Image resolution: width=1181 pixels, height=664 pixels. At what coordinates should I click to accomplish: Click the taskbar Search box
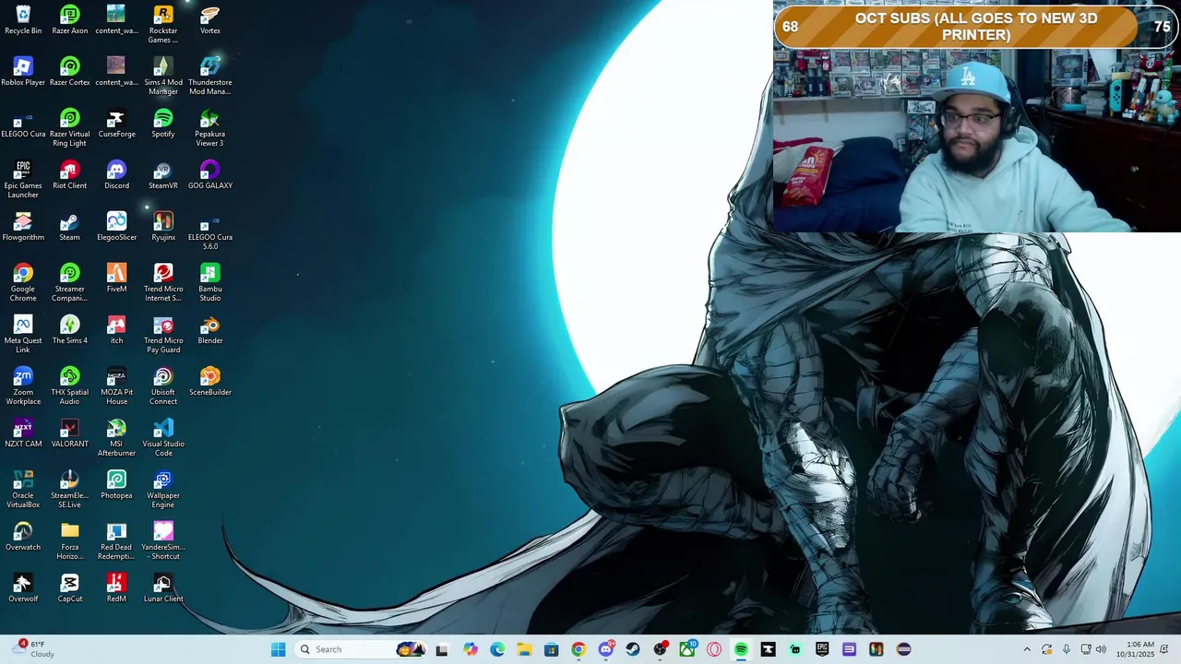pos(362,649)
